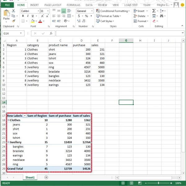The image size is (186, 186).
Task: Expand the formula bar
Action: point(183,33)
